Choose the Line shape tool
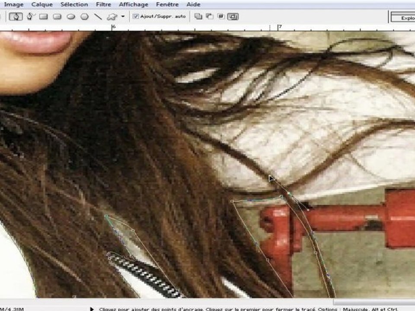Viewport: 415px width, 311px height. [98, 17]
